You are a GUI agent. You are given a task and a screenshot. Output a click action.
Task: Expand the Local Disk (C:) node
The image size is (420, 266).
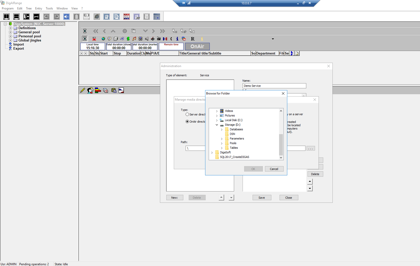(217, 120)
